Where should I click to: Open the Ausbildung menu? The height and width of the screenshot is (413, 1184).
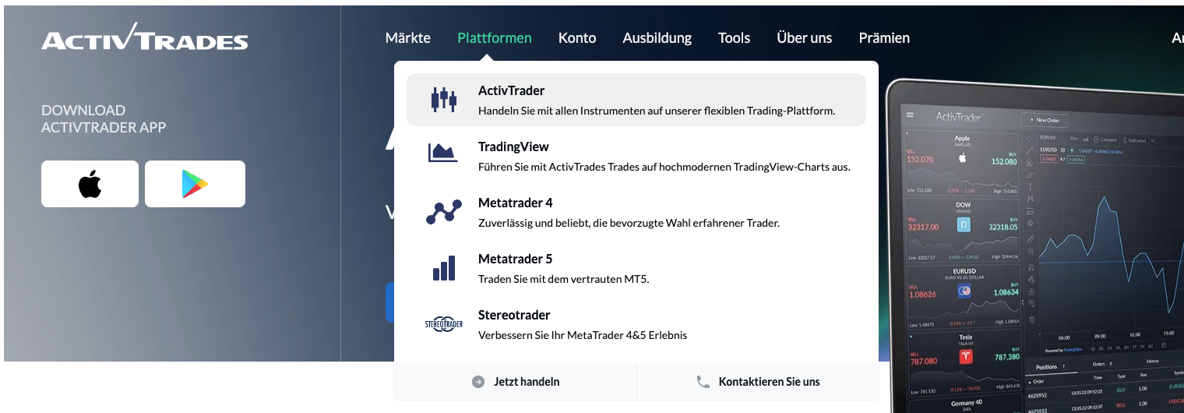point(657,37)
